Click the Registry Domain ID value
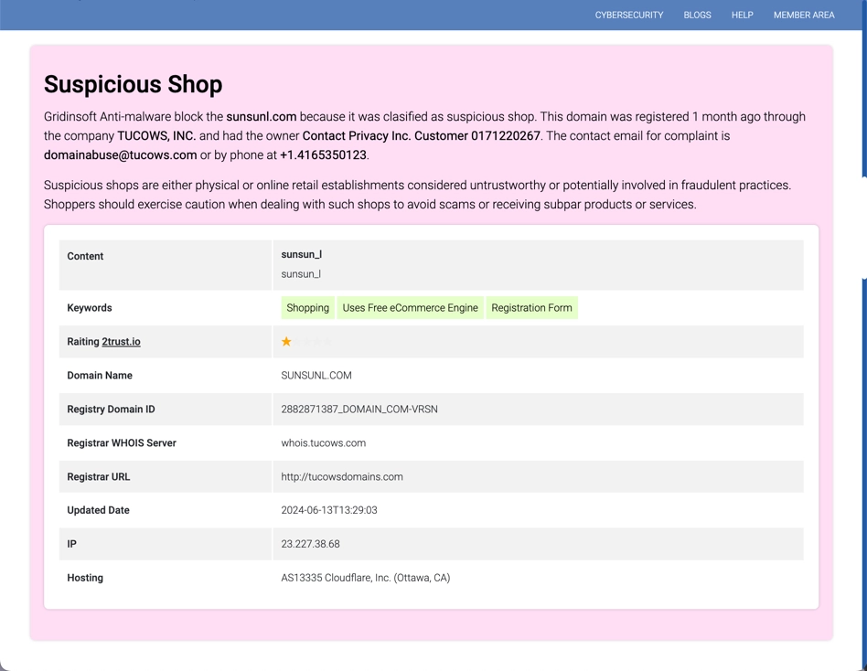Image resolution: width=867 pixels, height=671 pixels. click(x=359, y=409)
